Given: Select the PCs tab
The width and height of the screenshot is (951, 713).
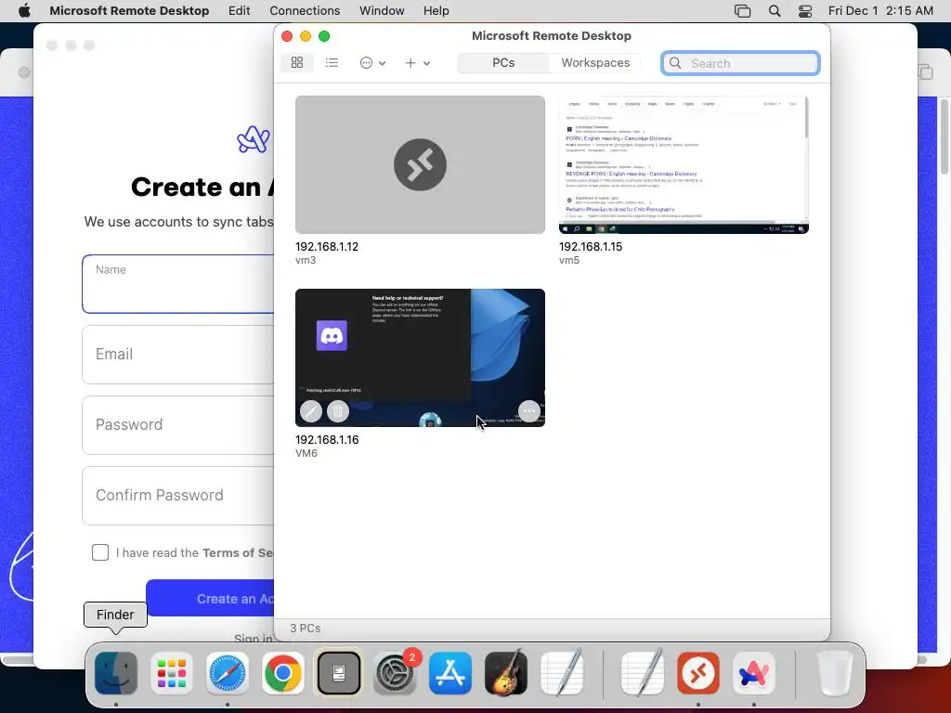Looking at the screenshot, I should click(503, 63).
